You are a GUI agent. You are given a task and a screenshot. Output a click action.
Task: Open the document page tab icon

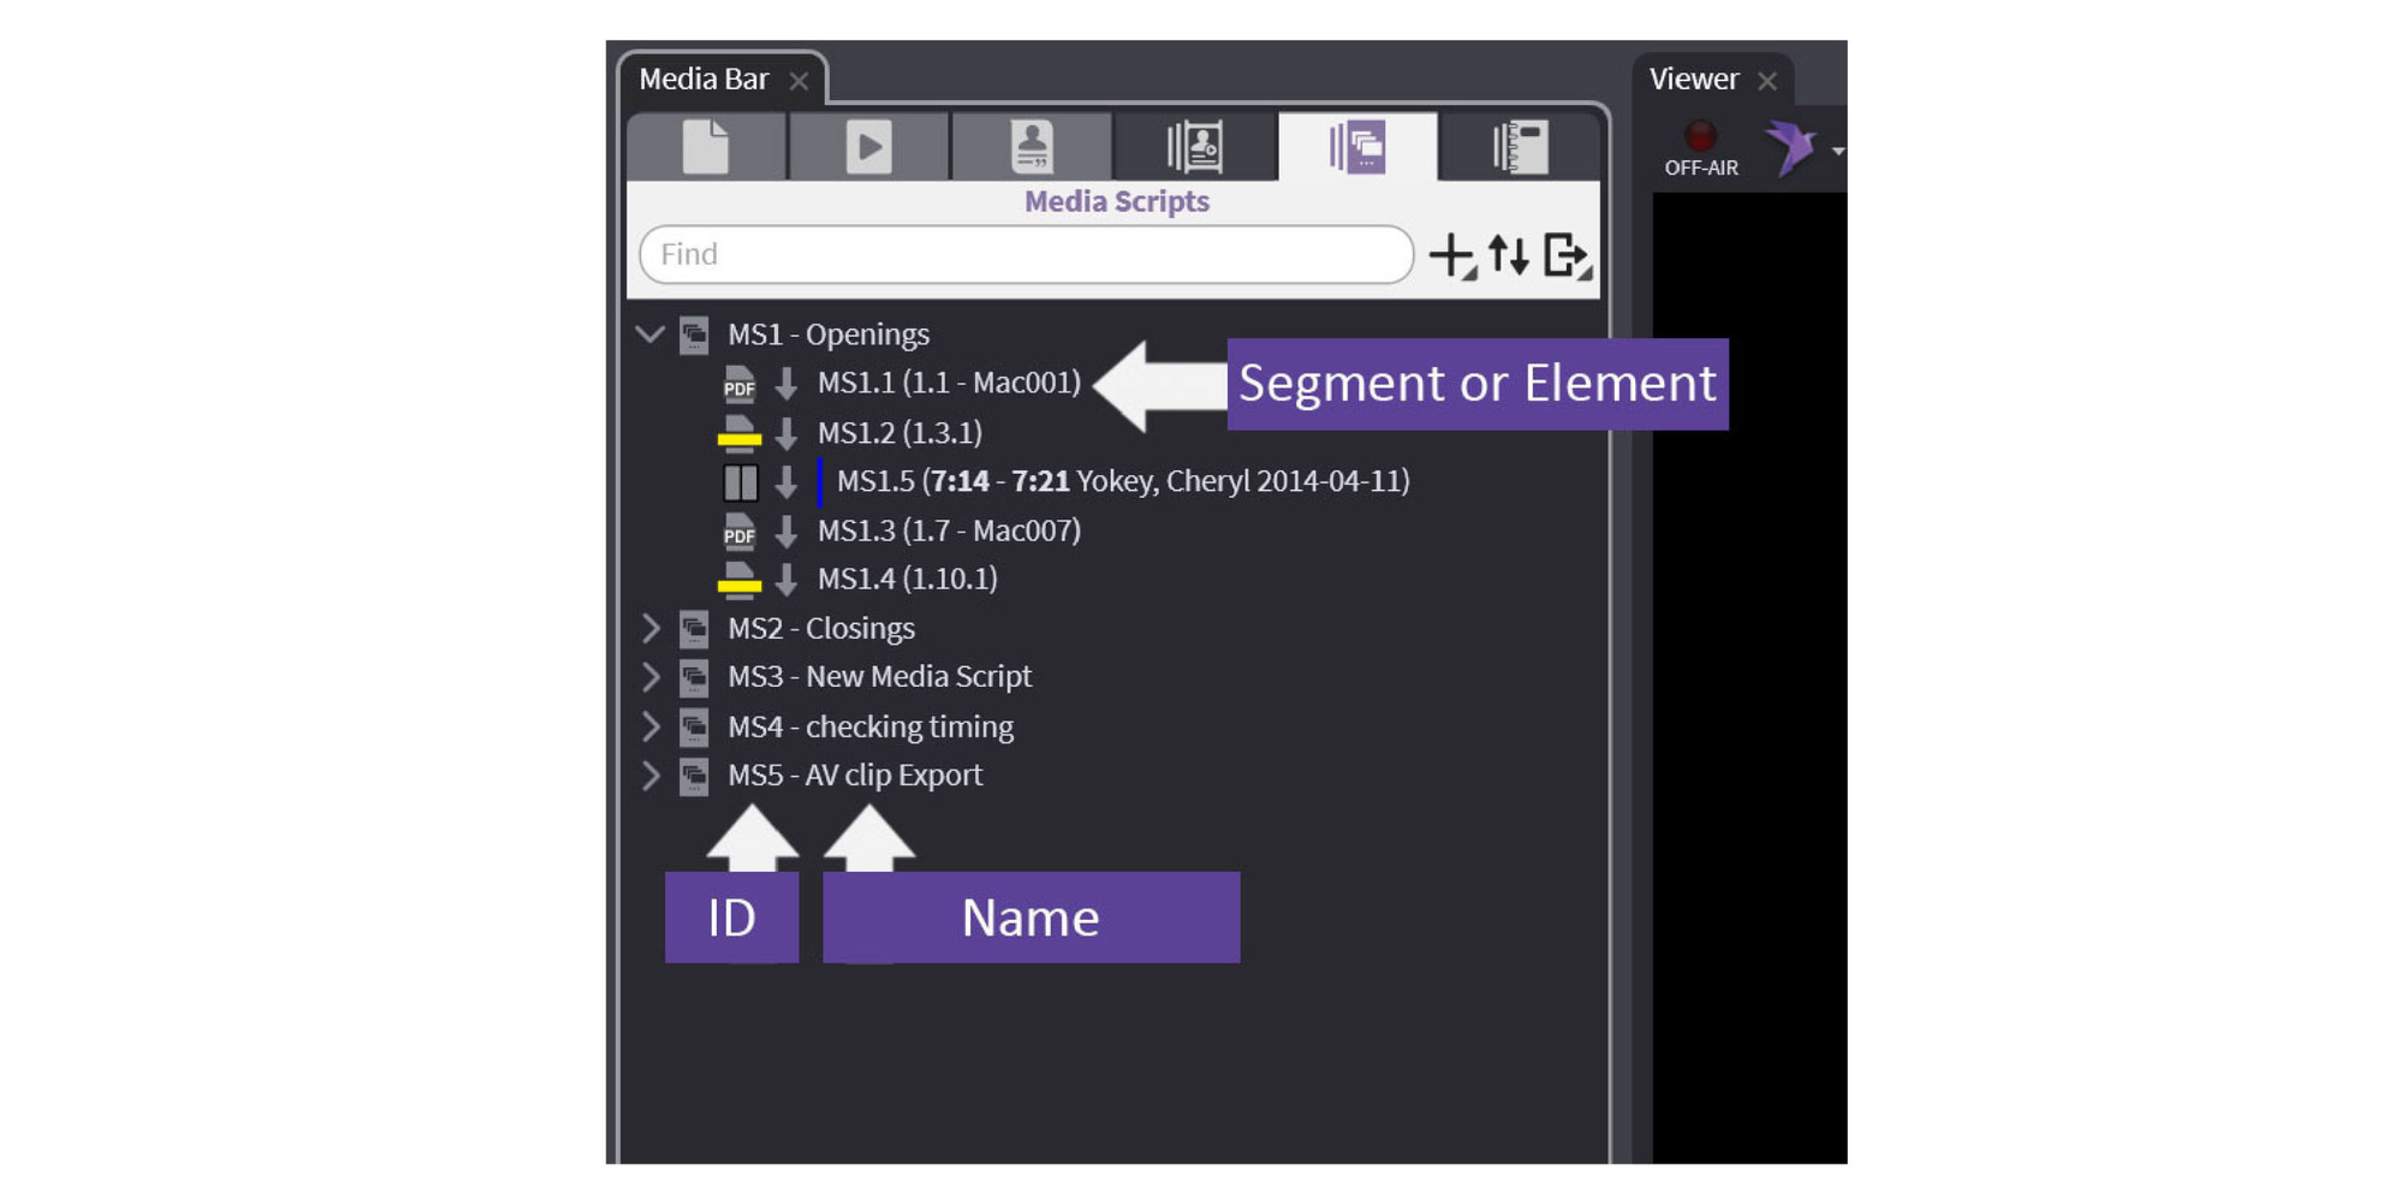click(x=706, y=147)
